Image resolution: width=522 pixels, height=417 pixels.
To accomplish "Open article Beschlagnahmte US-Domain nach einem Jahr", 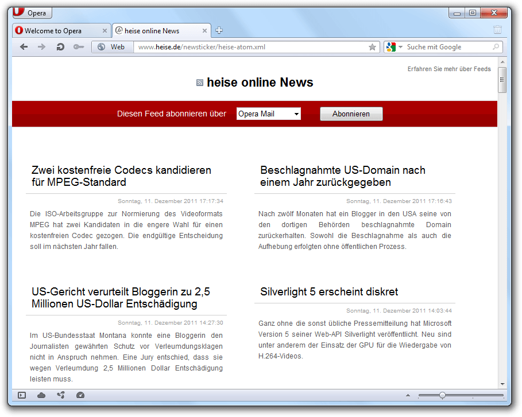I will click(343, 176).
